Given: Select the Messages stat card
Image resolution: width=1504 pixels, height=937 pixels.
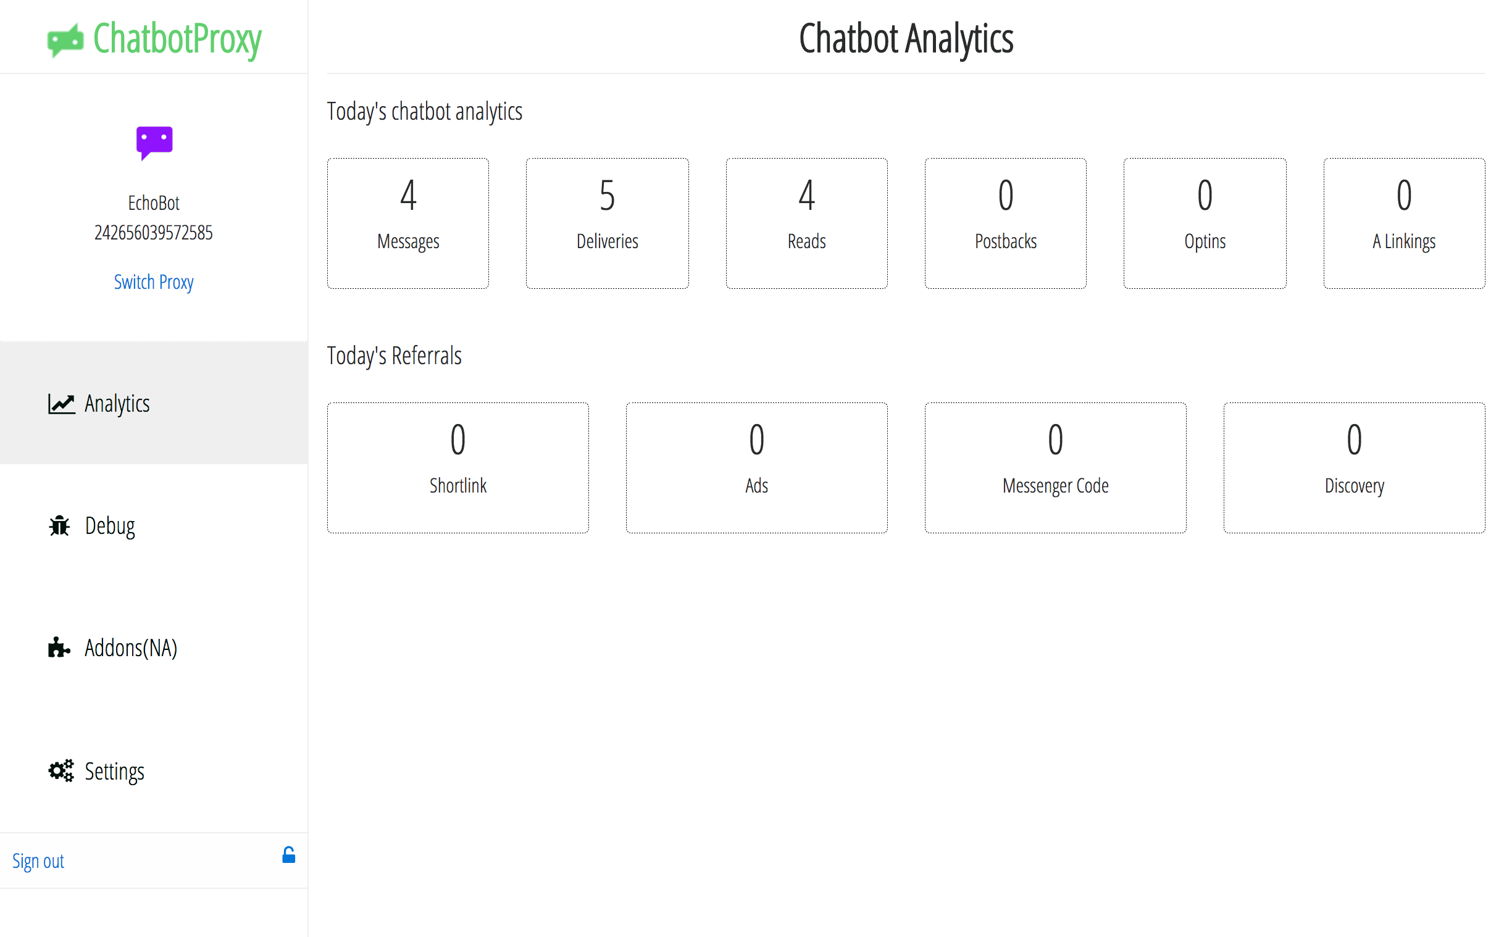Looking at the screenshot, I should tap(407, 223).
